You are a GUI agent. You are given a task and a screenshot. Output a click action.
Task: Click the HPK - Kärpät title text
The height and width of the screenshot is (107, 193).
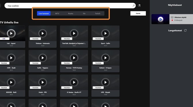click(x=105, y=92)
